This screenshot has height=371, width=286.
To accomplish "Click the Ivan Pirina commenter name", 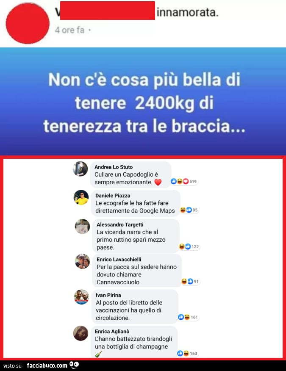I will (x=108, y=295).
